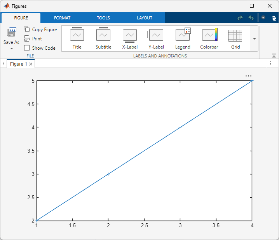Collapse the toolstrip ribbon
The width and height of the screenshot is (279, 240).
pos(274,56)
